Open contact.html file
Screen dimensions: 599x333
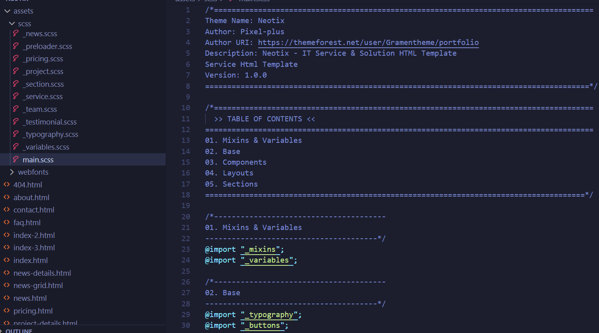(34, 210)
